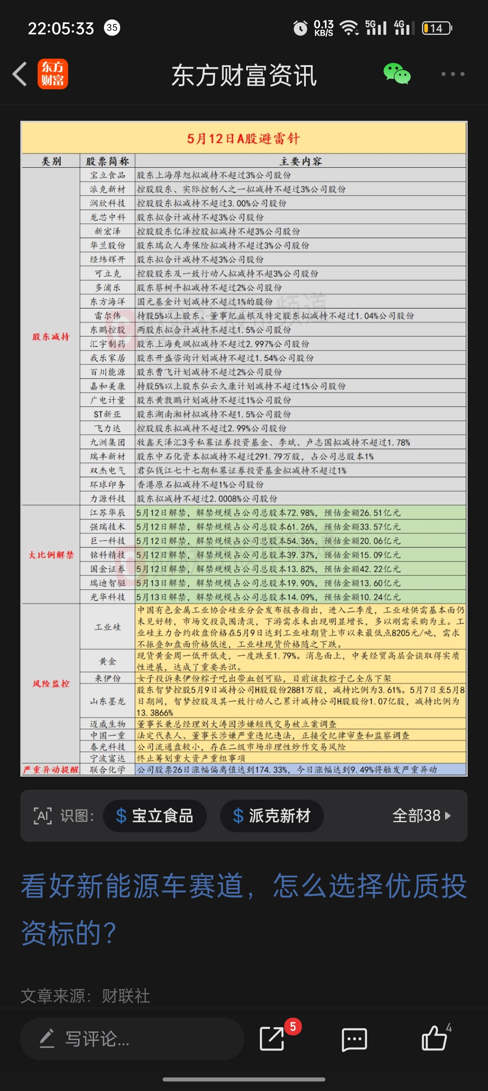Image resolution: width=488 pixels, height=1091 pixels.
Task: Tap the 风险监控 category cell
Action: (51, 683)
